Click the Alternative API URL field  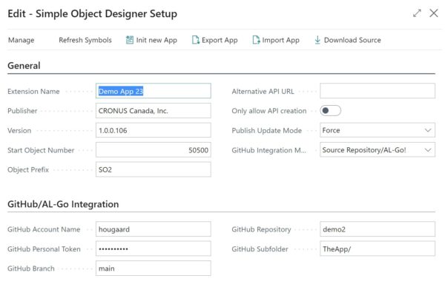pyautogui.click(x=378, y=91)
